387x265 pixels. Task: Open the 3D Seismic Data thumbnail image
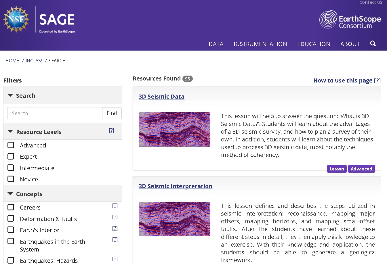(174, 129)
